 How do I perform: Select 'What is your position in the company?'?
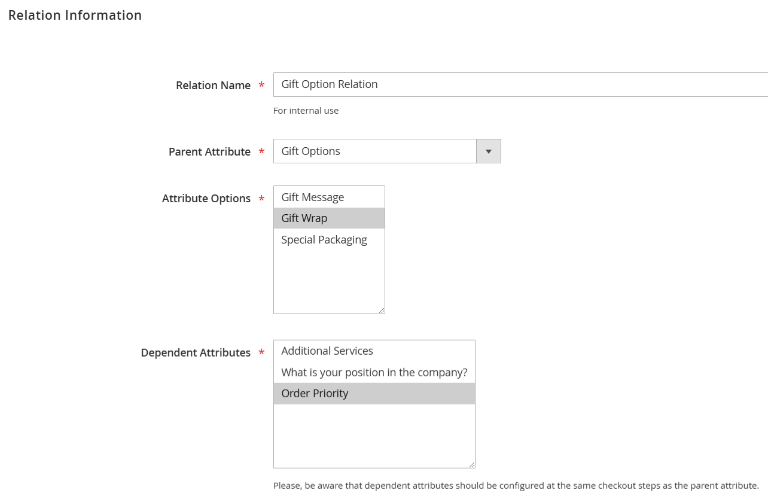[374, 372]
